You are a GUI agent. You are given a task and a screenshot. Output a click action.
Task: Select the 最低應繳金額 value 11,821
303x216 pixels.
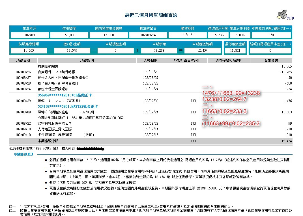[x=235, y=51]
